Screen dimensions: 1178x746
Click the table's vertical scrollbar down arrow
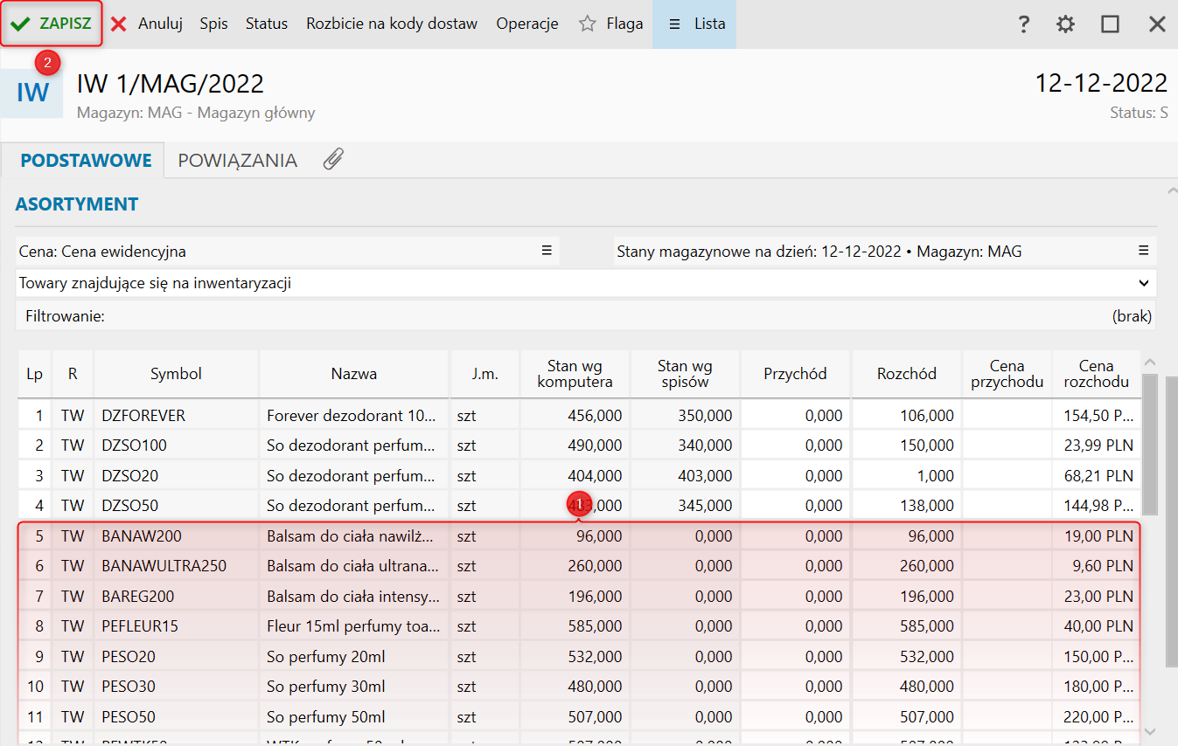pyautogui.click(x=1150, y=731)
